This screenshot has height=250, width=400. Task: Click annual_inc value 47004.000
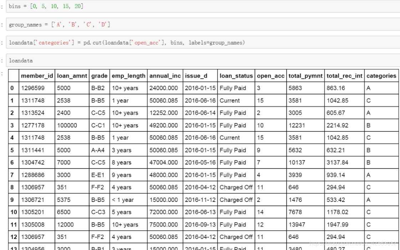164,163
